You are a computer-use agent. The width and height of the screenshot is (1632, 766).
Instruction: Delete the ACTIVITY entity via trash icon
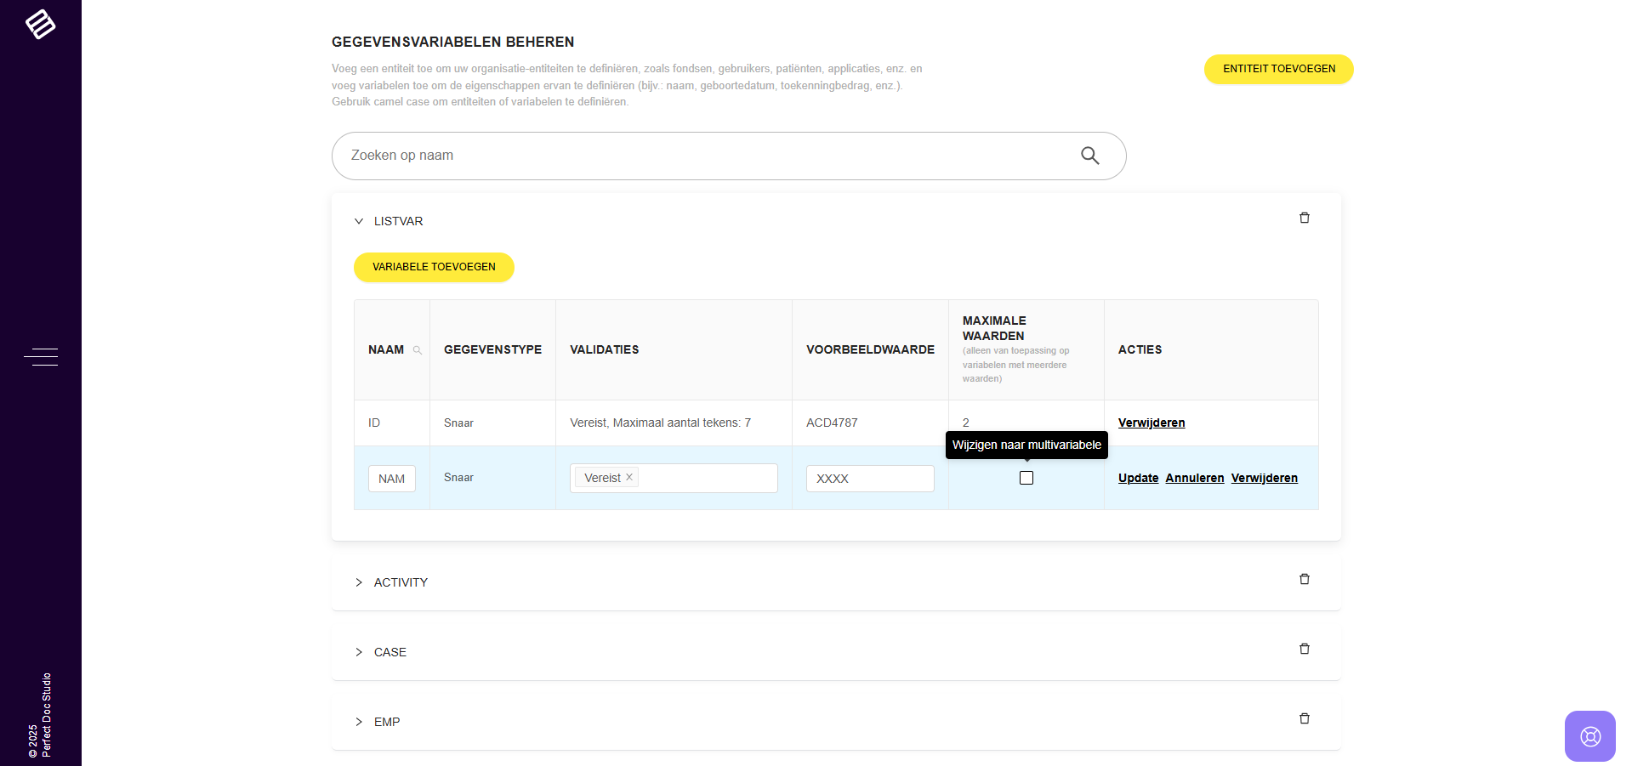[x=1304, y=580]
